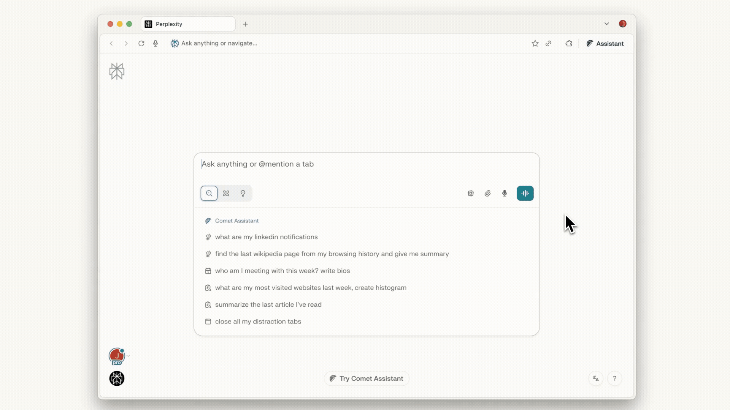Attach a file with paperclip icon
The width and height of the screenshot is (730, 410).
(x=488, y=193)
